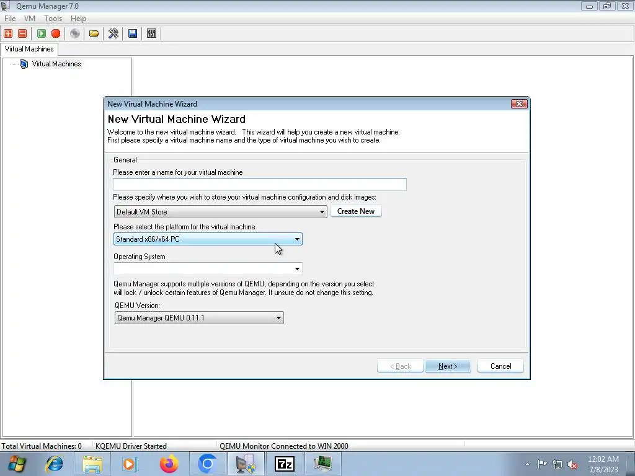Click the mixer sliders settings toolbar icon

point(151,33)
